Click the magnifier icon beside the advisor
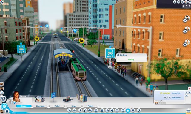This screenshot has height=114, width=191. (x=11, y=102)
